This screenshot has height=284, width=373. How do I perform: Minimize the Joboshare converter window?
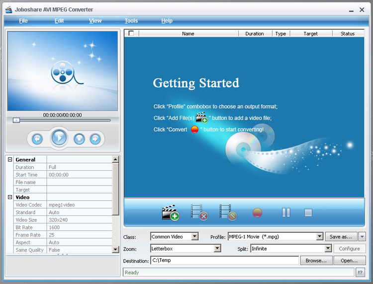351,10
